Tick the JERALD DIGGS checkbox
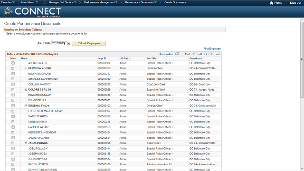The image size is (304, 171). coord(13,143)
